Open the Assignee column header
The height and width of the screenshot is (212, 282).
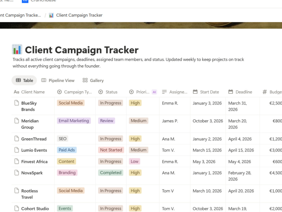click(175, 92)
